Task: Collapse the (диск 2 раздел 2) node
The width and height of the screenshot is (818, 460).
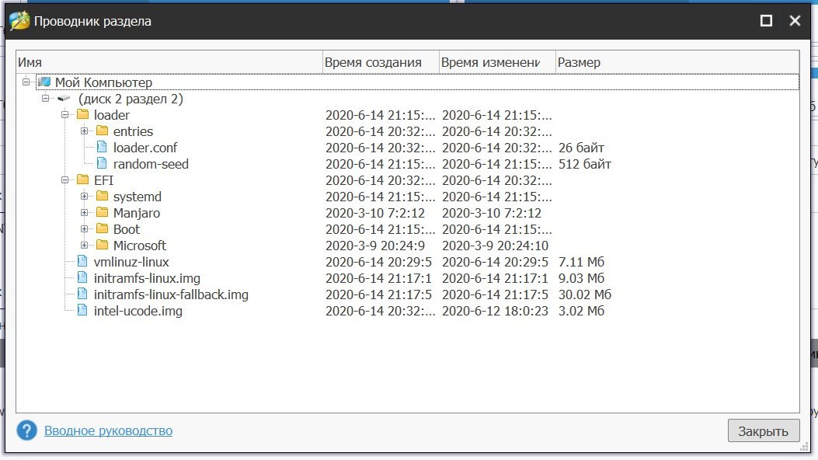Action: [x=45, y=98]
